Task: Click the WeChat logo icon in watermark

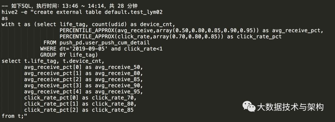Action: [249, 107]
